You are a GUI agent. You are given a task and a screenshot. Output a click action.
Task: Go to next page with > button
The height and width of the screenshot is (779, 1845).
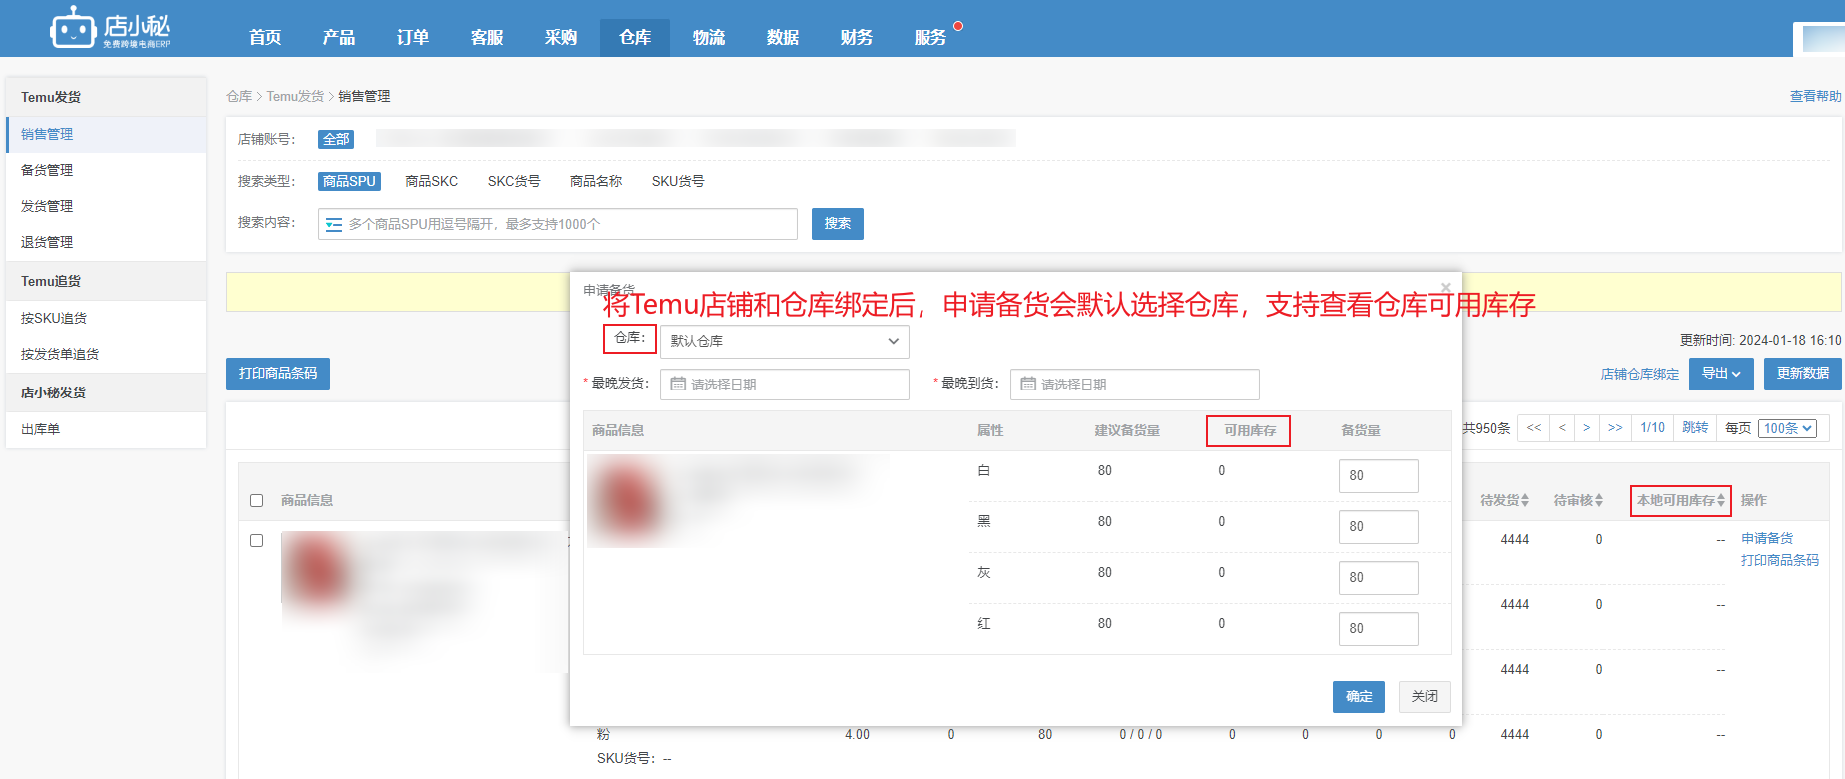1586,428
